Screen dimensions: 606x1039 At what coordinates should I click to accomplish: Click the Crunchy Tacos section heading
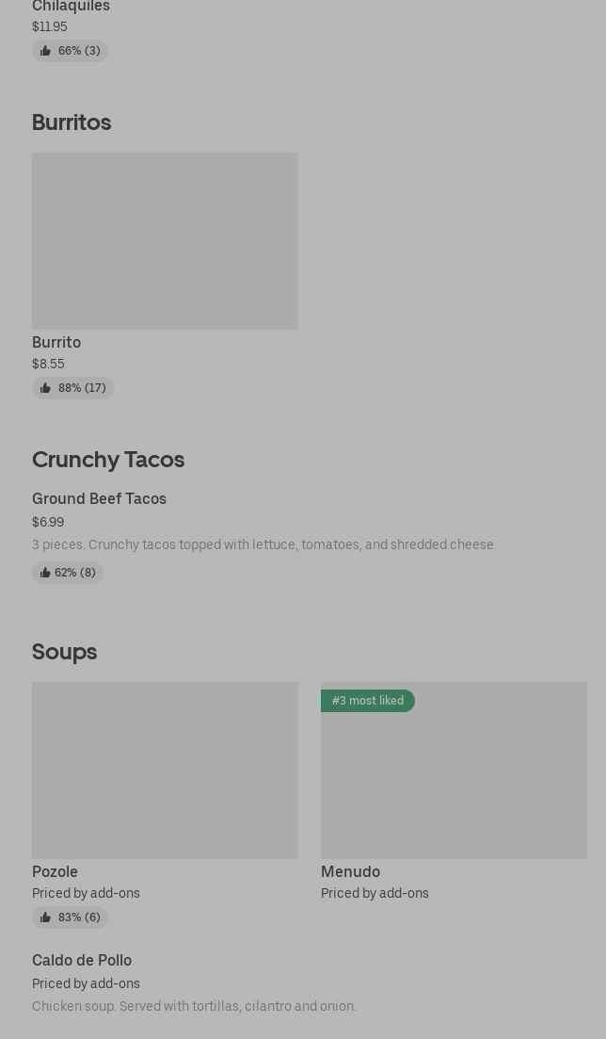(x=108, y=460)
